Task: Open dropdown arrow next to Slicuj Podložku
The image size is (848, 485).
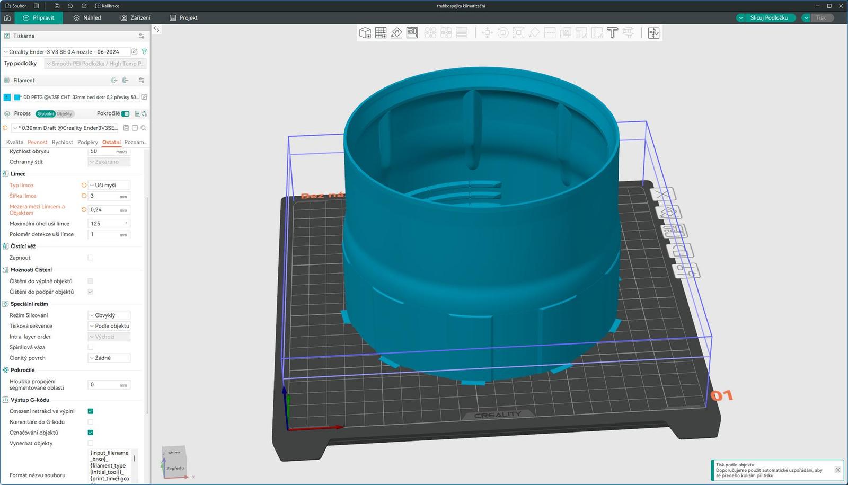Action: (x=740, y=17)
